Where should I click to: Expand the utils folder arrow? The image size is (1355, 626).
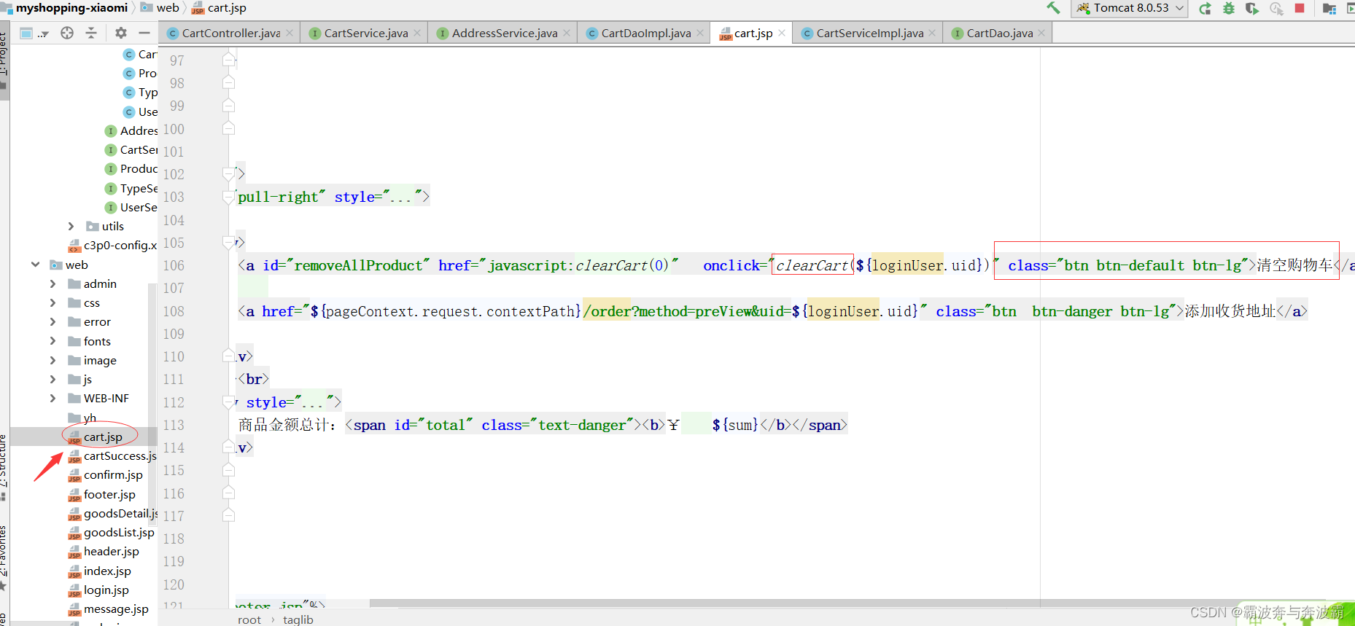click(x=71, y=226)
